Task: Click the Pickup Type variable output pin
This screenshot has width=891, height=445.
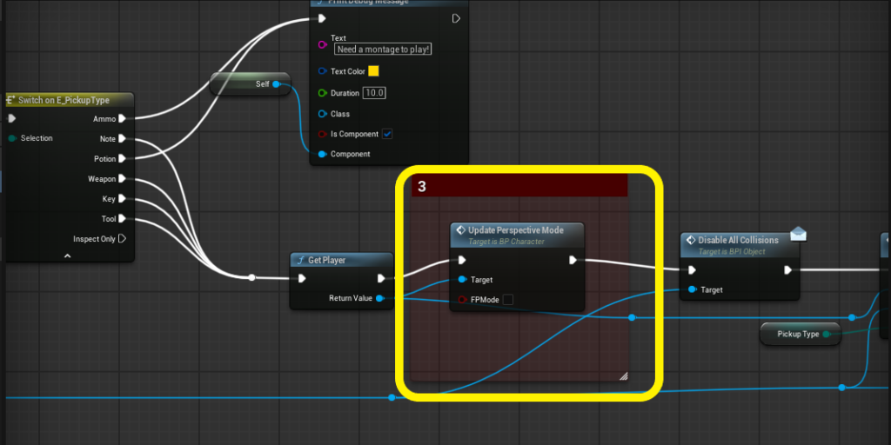Action: [x=827, y=334]
